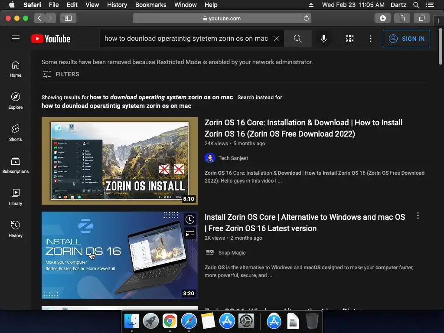
Task: Open the Edit menu
Action: (x=72, y=5)
